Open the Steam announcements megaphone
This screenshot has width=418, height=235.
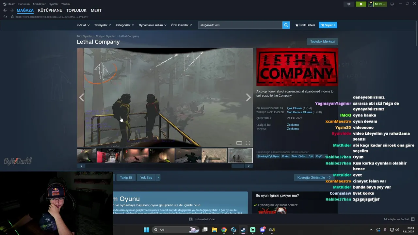coord(349,4)
